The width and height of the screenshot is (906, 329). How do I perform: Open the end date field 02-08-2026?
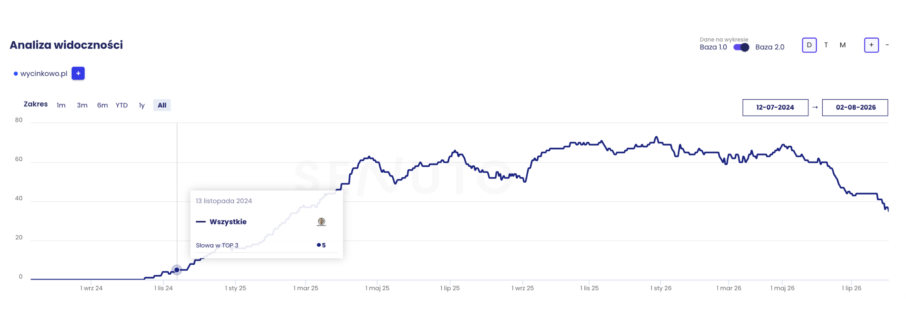click(x=855, y=107)
